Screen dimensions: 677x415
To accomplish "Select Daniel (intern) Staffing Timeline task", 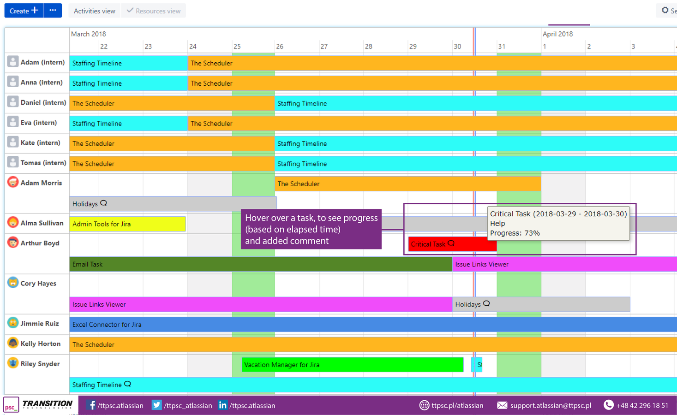I will 476,103.
